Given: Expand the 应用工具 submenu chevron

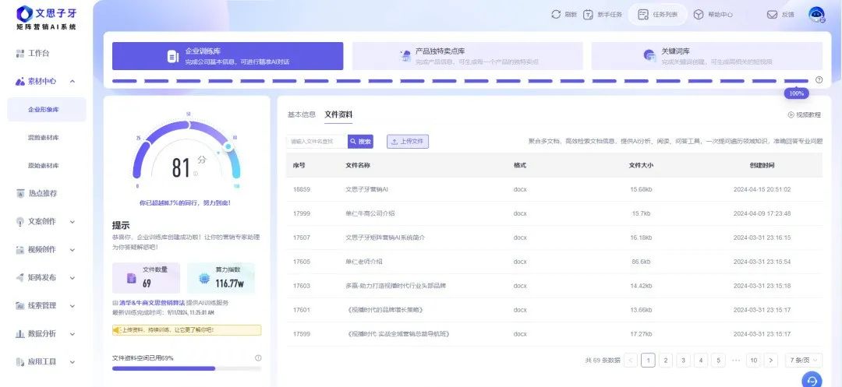Looking at the screenshot, I should [73, 362].
